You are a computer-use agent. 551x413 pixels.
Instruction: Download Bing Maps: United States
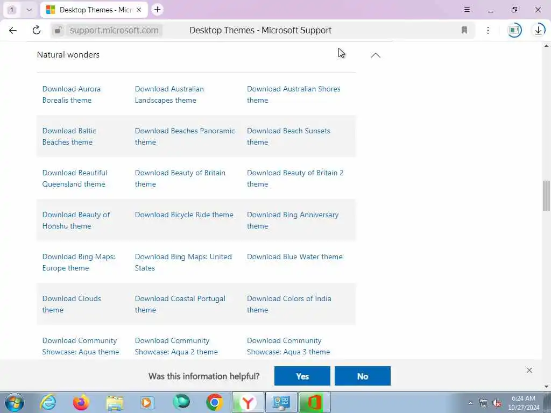tap(183, 262)
